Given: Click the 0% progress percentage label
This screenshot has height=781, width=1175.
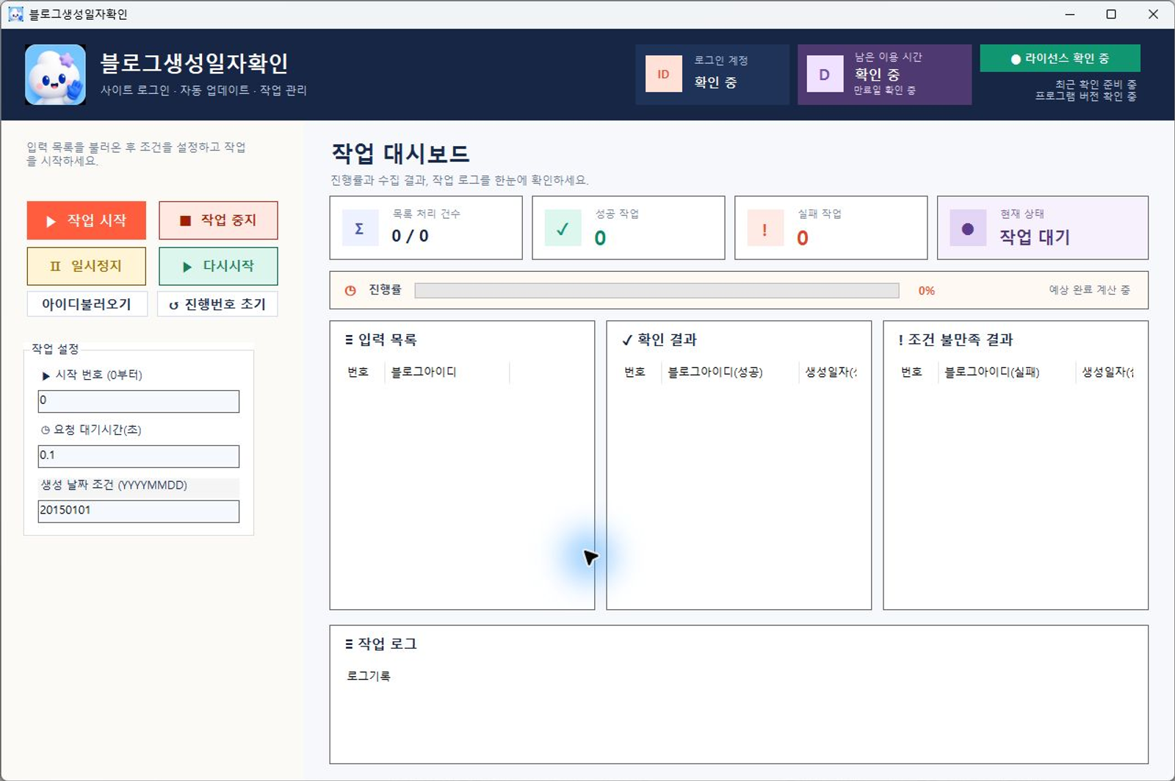Looking at the screenshot, I should 927,290.
